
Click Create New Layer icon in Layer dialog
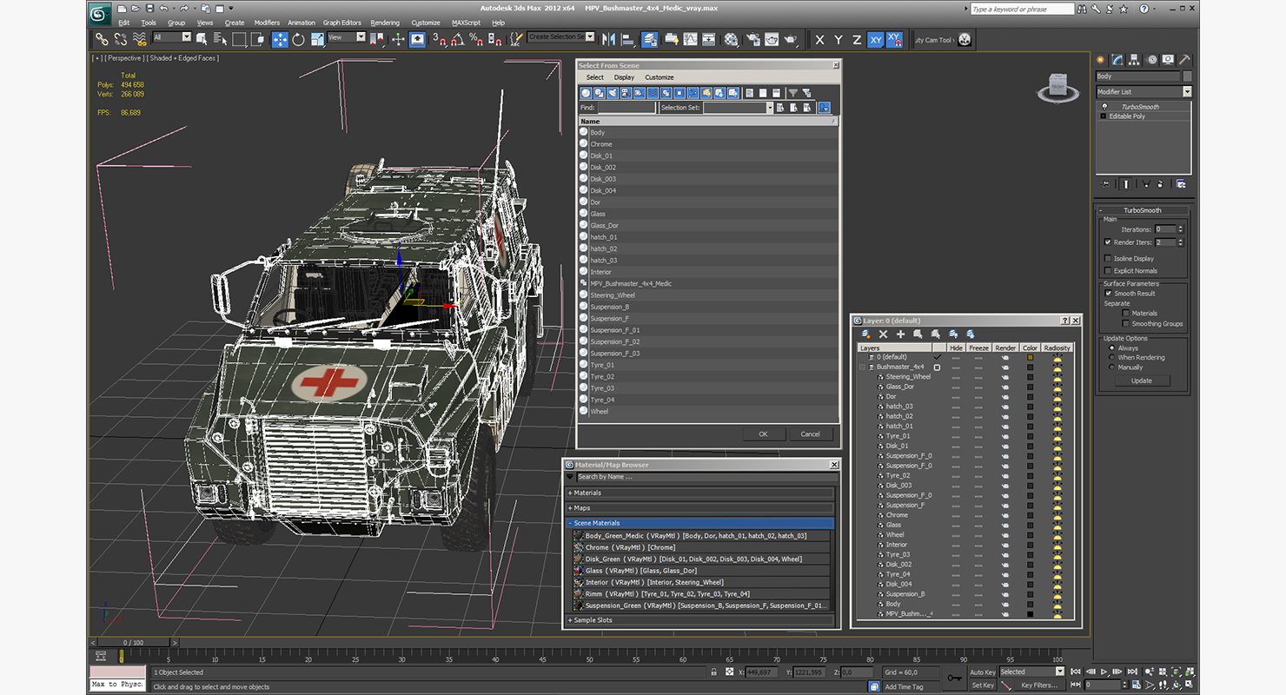point(865,334)
